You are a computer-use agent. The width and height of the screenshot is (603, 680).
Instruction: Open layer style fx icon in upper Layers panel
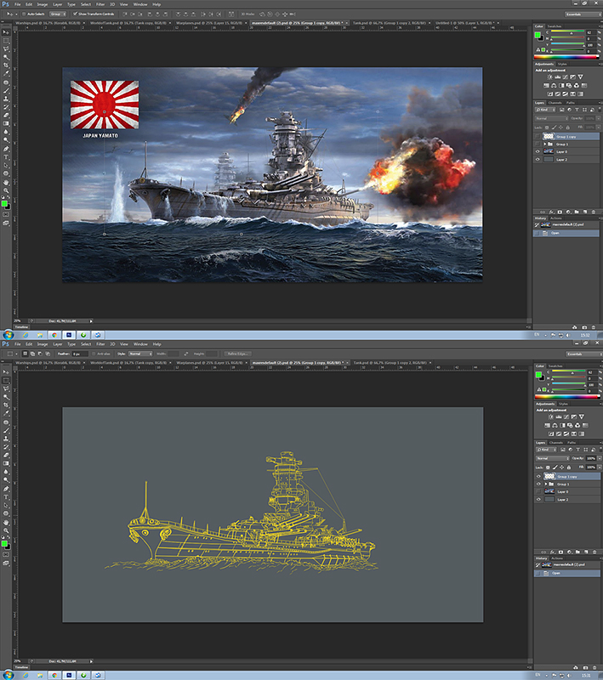(551, 212)
